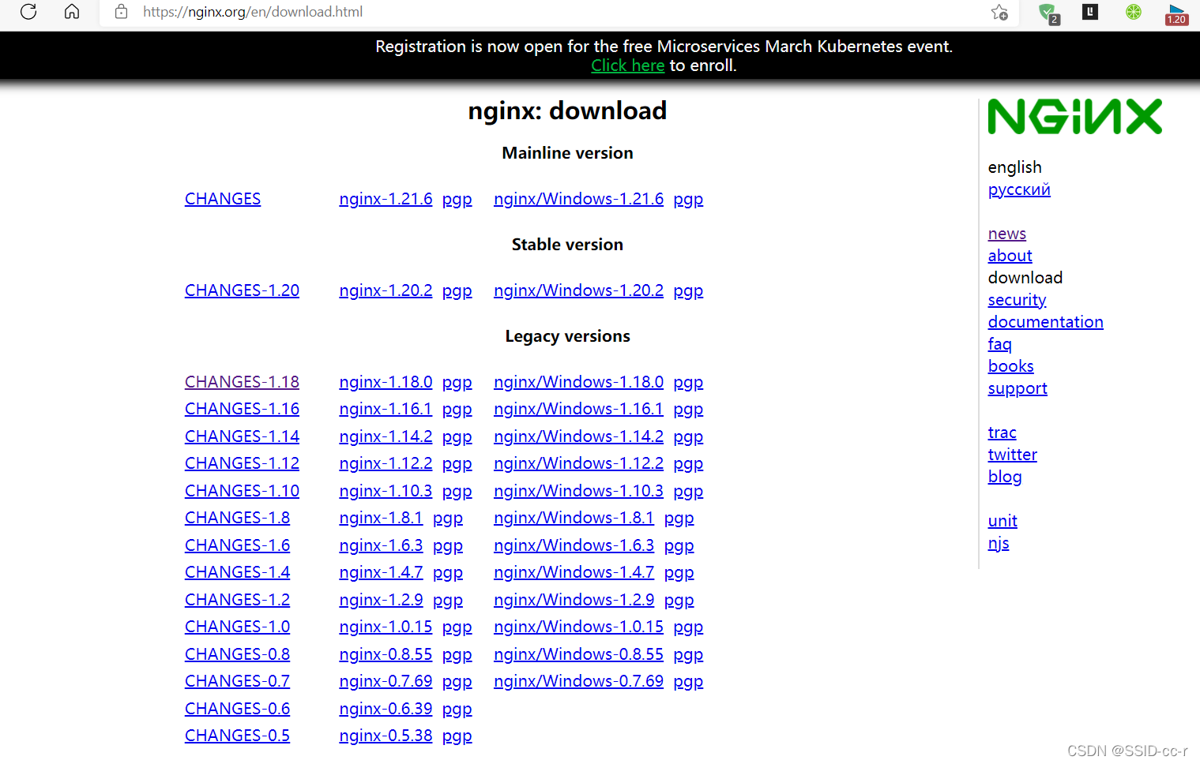Open CHANGES-1.8 link

pos(237,518)
